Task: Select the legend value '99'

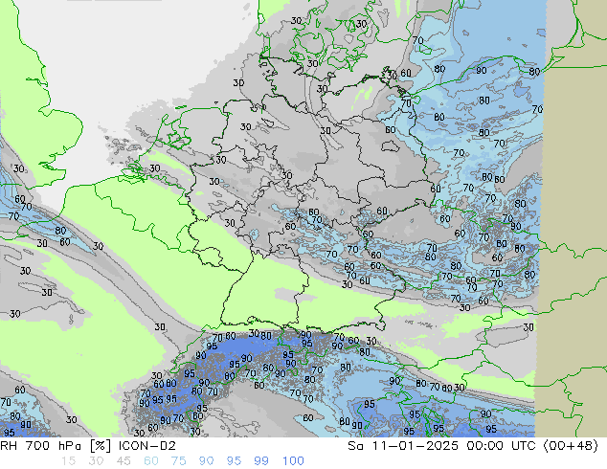Action: [x=261, y=461]
